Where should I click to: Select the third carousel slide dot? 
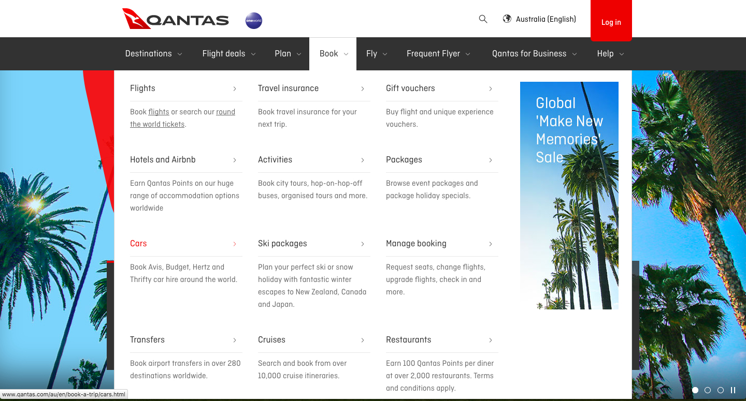pyautogui.click(x=721, y=390)
